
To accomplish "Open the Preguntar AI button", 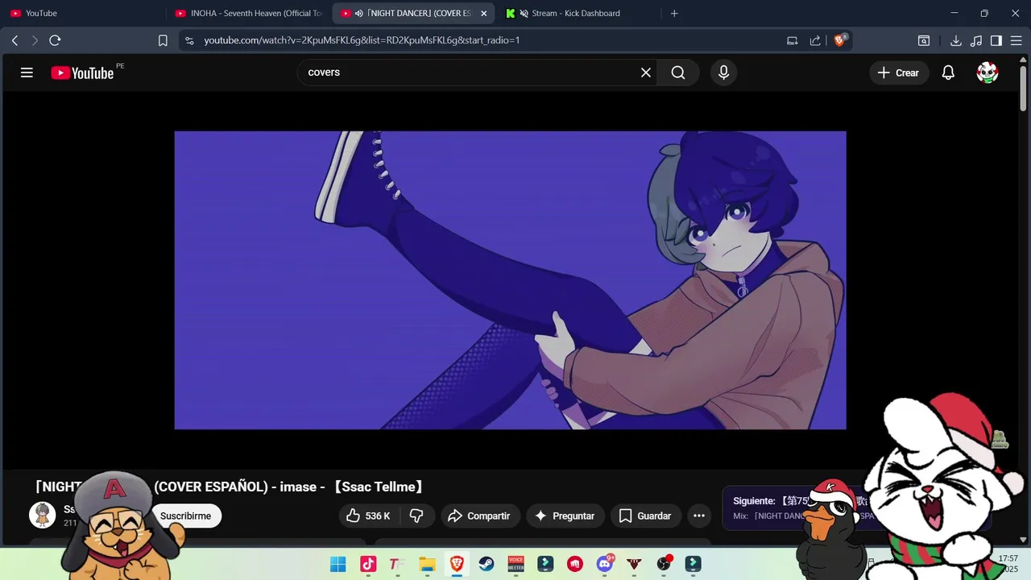I will pyautogui.click(x=565, y=516).
